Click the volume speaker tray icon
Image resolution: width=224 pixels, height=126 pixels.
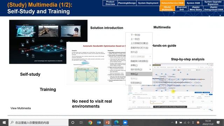[189, 122]
